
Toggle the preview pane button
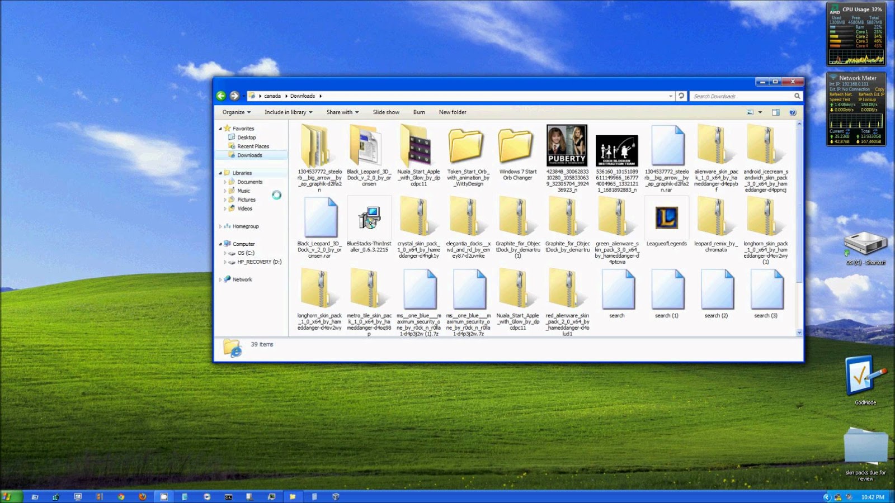pos(776,112)
